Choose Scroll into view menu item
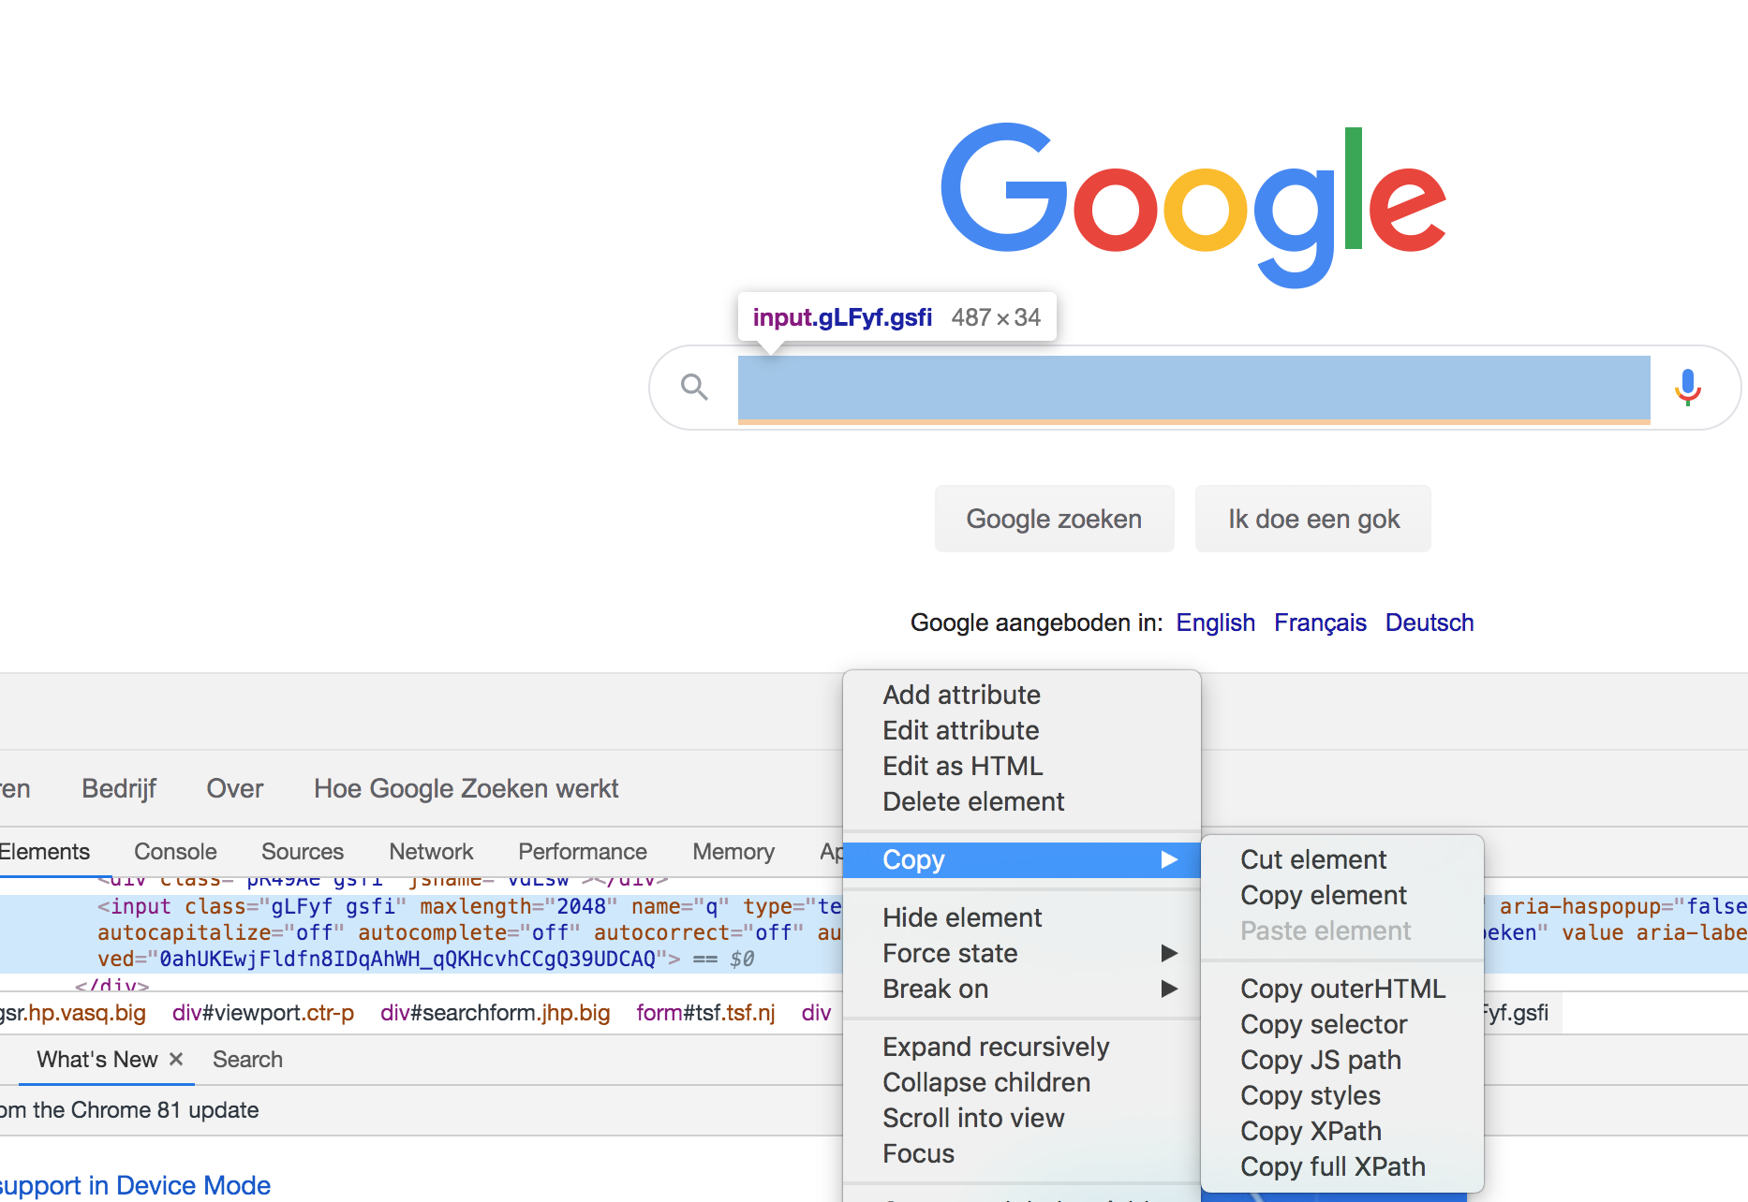The image size is (1748, 1202). (x=1021, y=1118)
